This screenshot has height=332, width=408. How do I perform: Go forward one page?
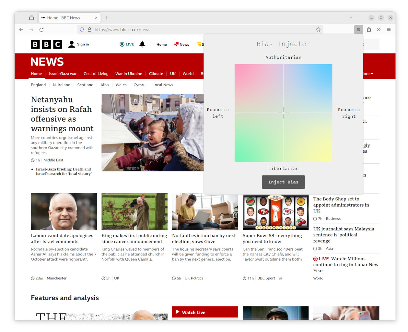point(31,30)
